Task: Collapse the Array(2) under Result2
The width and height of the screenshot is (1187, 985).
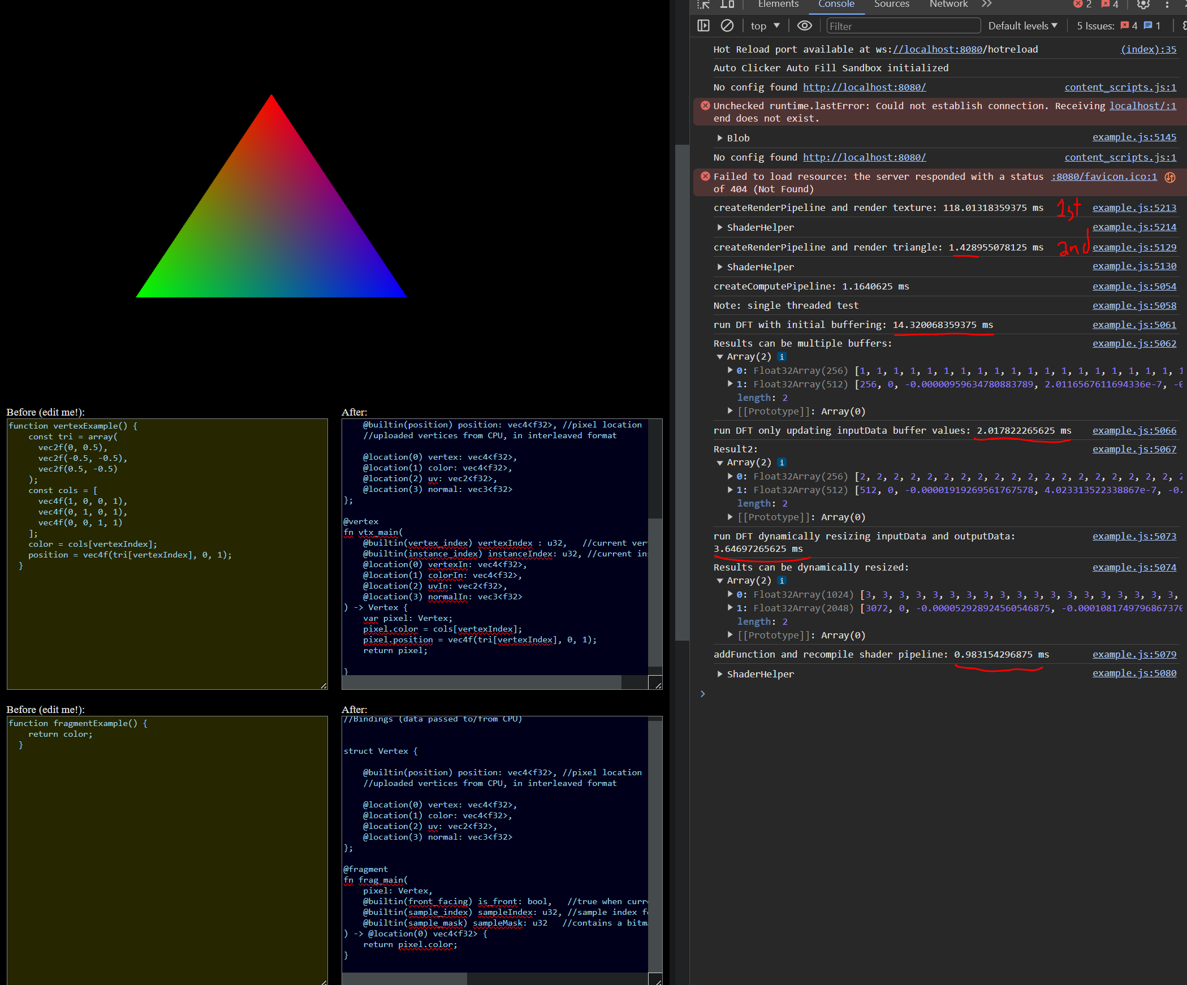Action: click(x=719, y=463)
